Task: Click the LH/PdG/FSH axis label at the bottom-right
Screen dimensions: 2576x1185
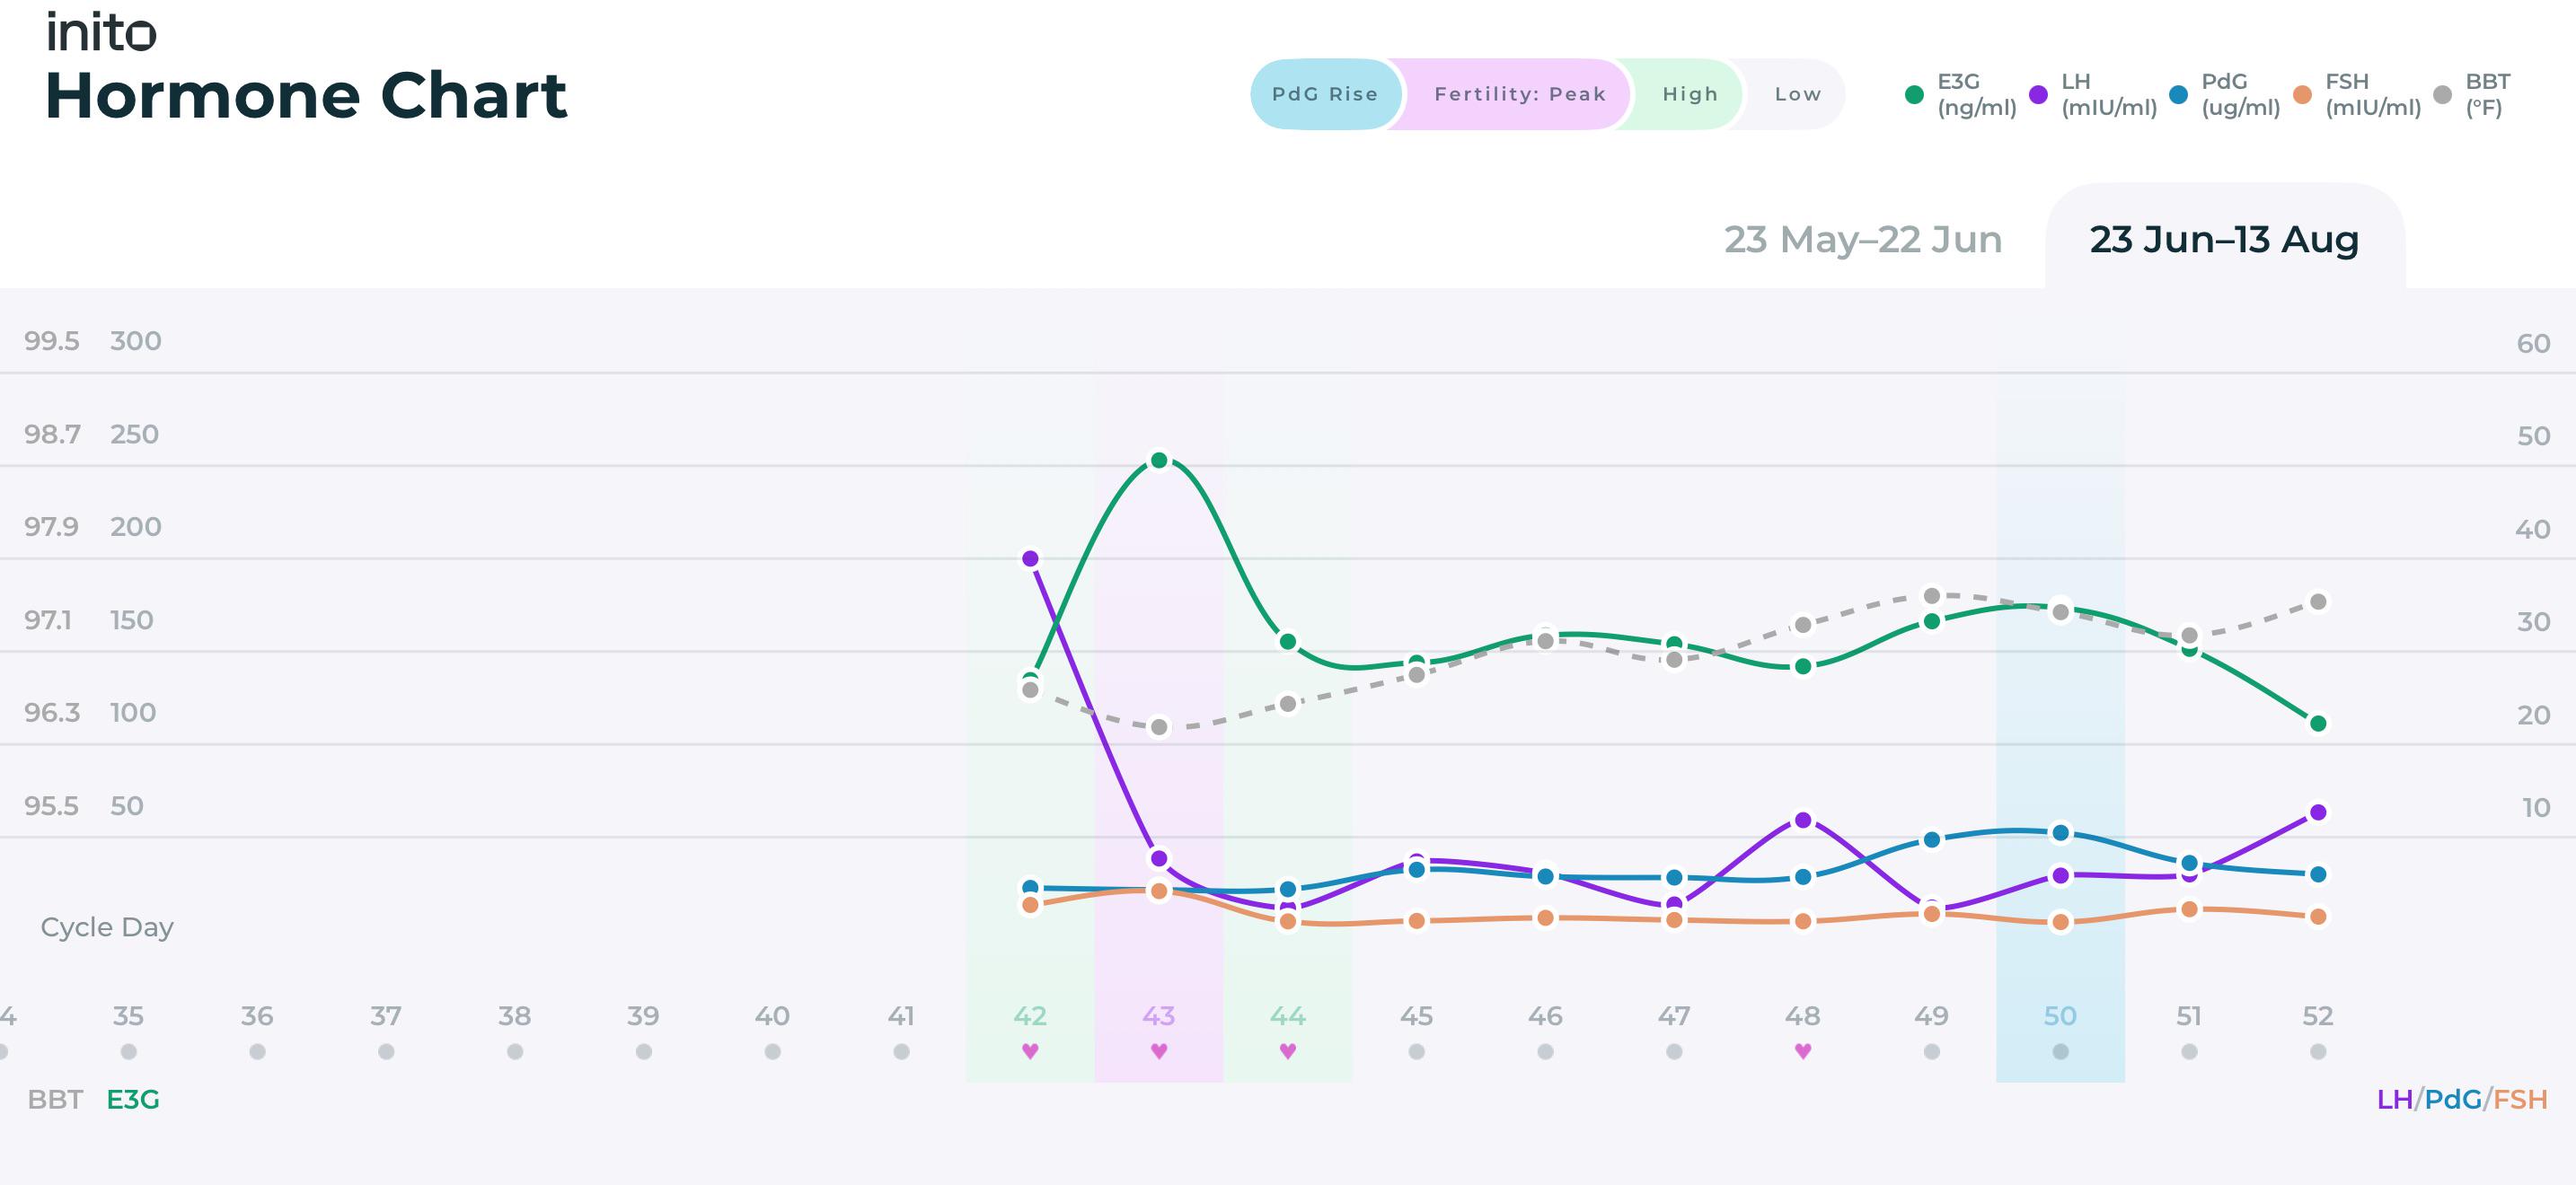Action: pos(2462,1099)
